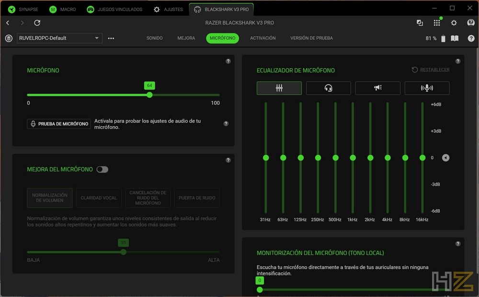Click the 4kHz equalizer band handle
This screenshot has width=479, height=297.
(x=388, y=158)
